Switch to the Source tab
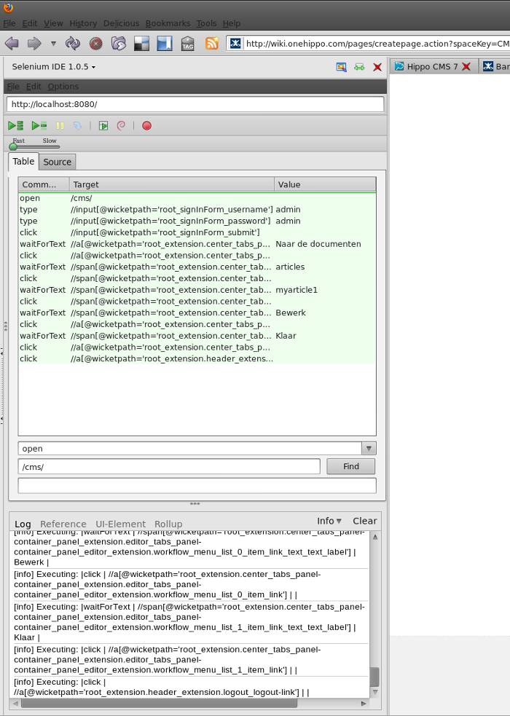510x716 pixels. [57, 162]
